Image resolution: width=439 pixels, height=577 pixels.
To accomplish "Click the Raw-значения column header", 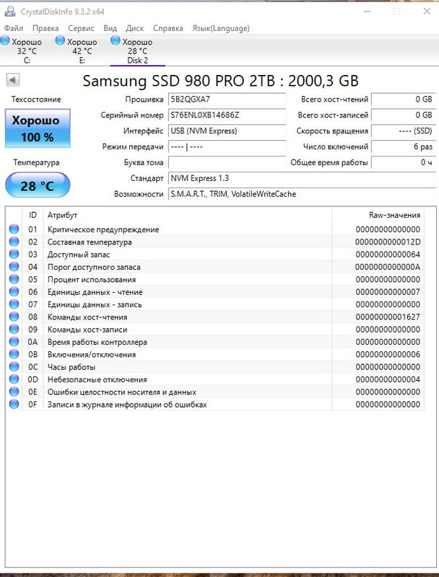I will tap(378, 215).
